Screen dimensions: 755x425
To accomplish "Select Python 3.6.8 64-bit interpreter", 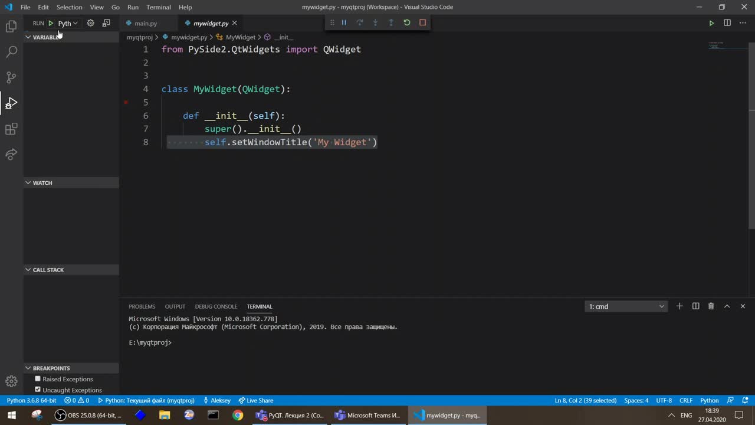I will click(x=31, y=400).
